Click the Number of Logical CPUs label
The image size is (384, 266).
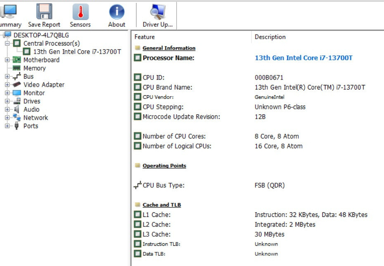point(177,146)
